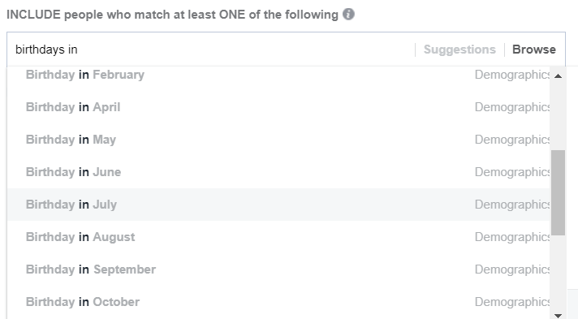Select Birthday in February option
578x319 pixels.
click(x=278, y=75)
